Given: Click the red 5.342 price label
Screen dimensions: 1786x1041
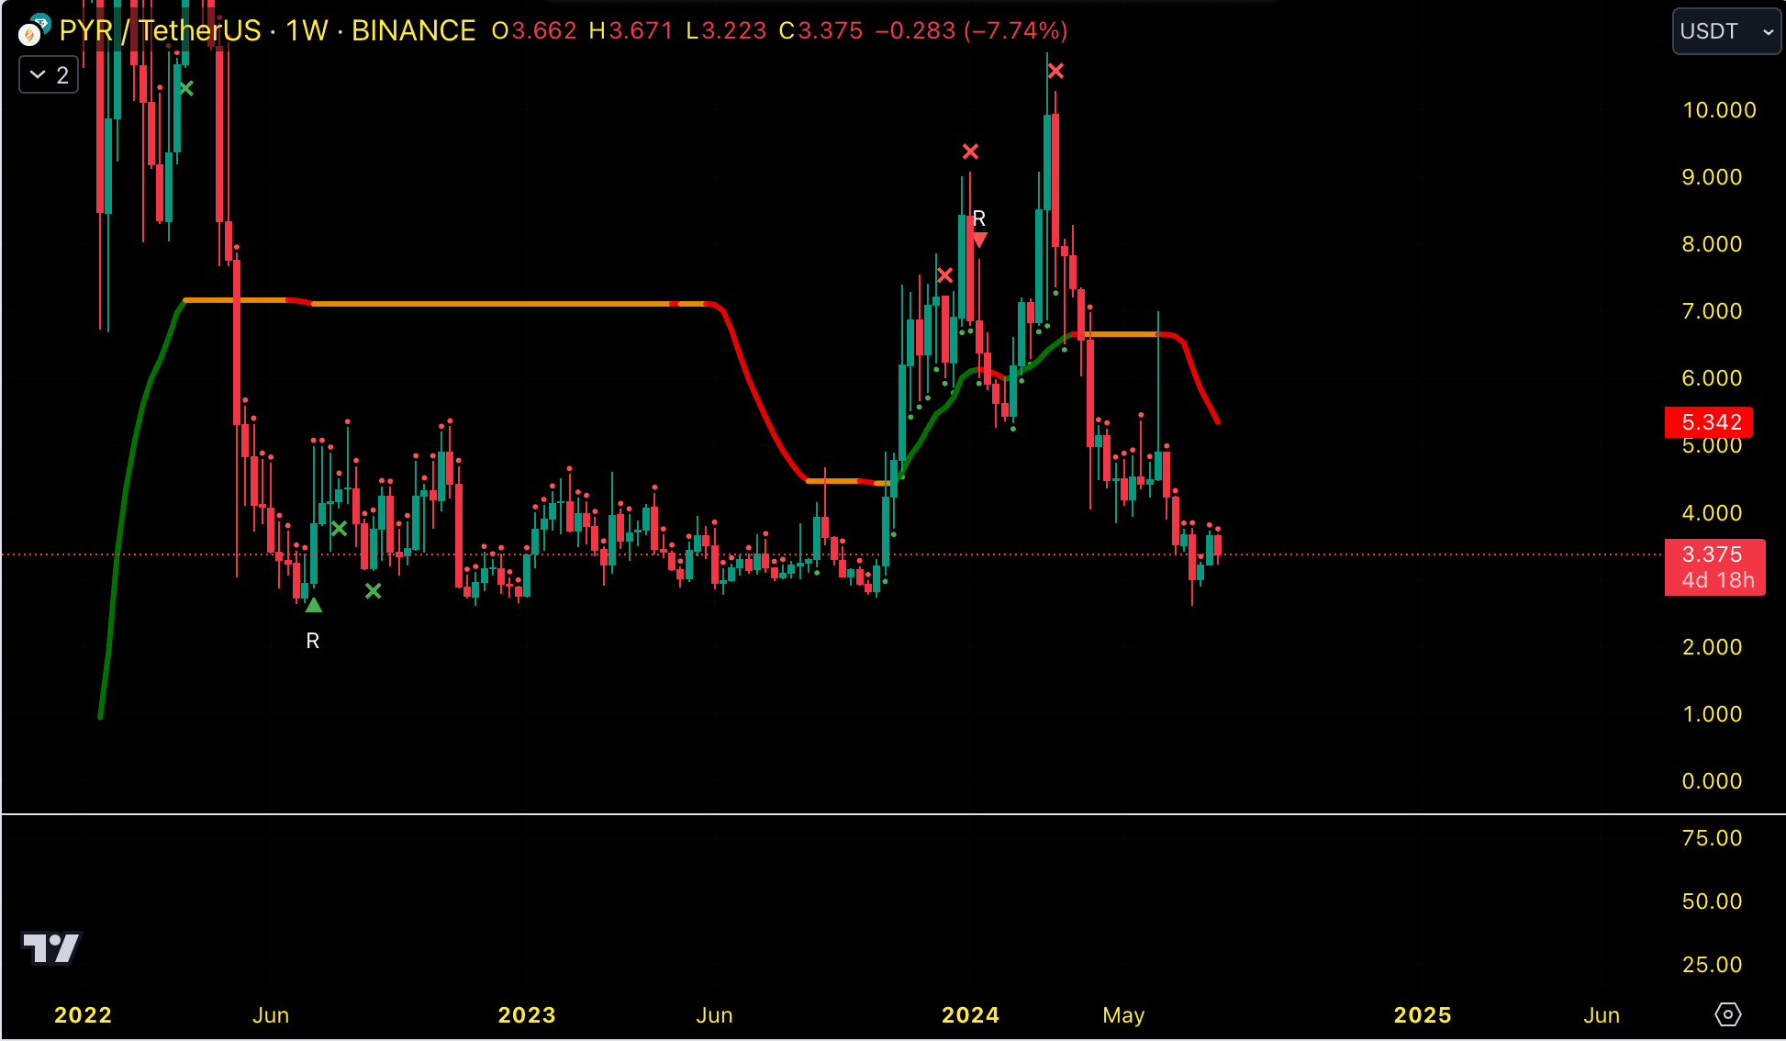Looking at the screenshot, I should [1709, 422].
